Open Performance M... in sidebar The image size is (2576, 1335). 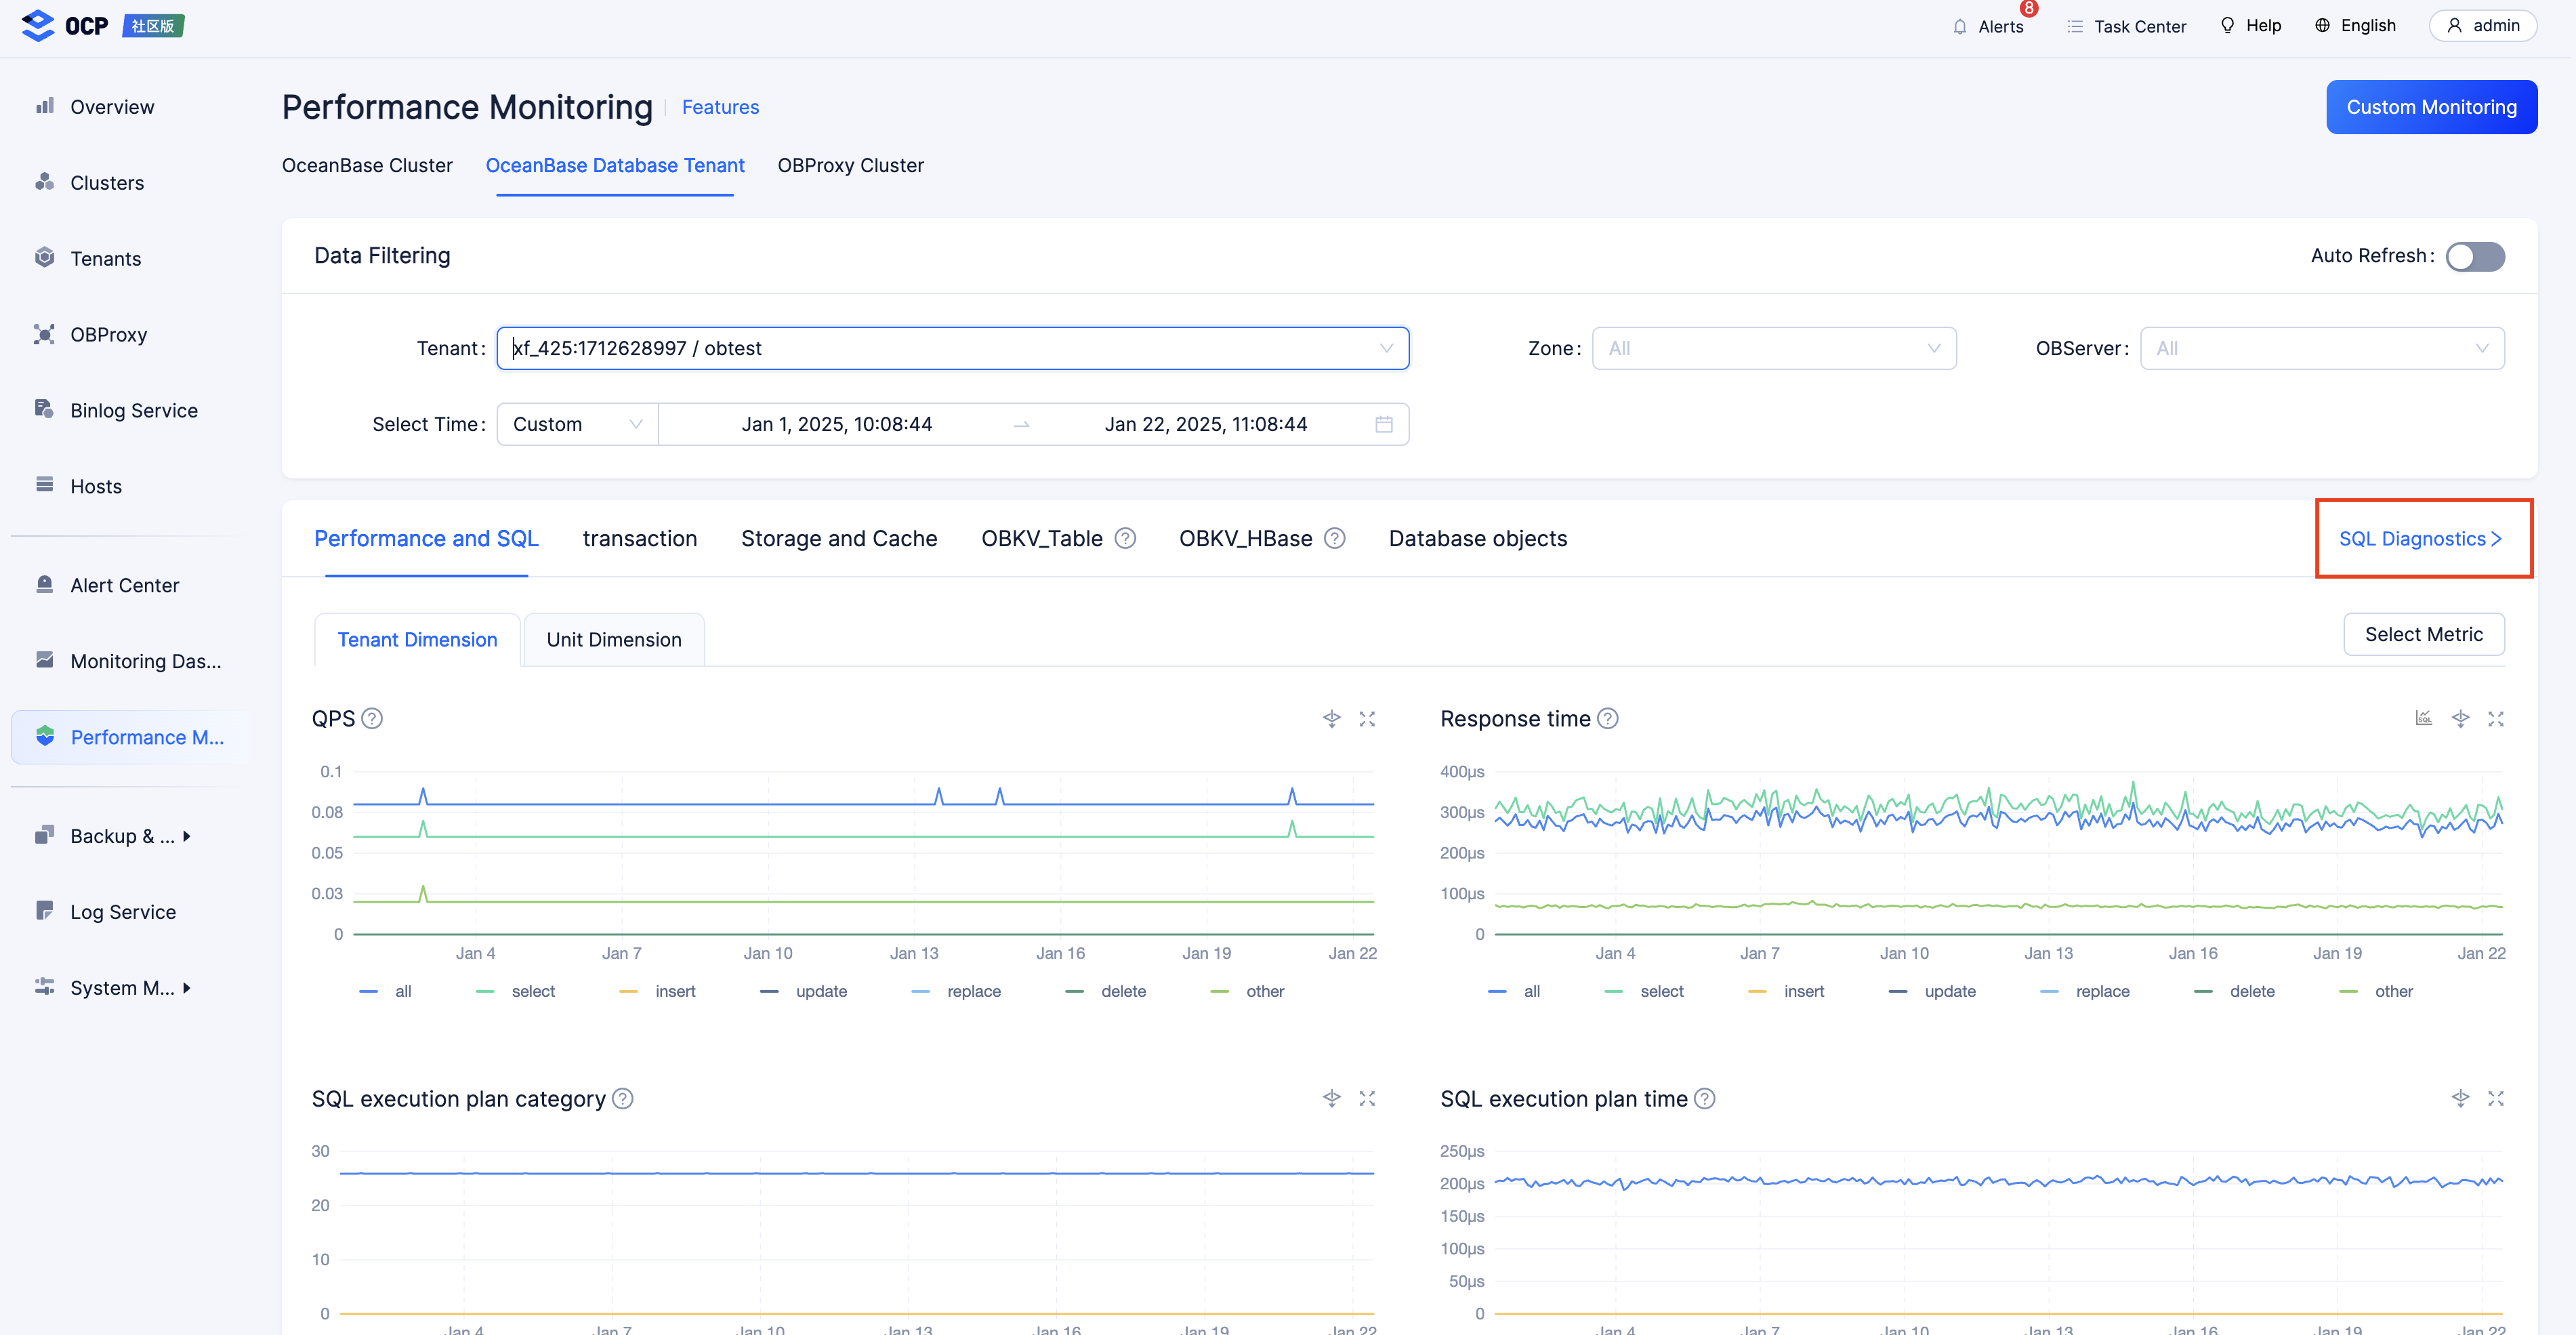pos(130,737)
